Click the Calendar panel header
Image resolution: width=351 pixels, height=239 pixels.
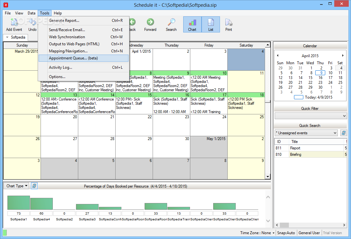pyautogui.click(x=310, y=46)
